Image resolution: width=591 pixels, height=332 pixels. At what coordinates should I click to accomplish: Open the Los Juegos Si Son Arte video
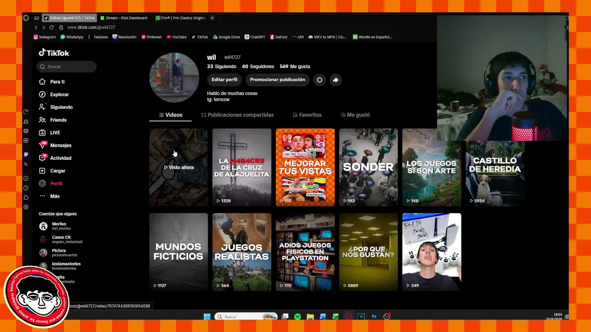[432, 167]
